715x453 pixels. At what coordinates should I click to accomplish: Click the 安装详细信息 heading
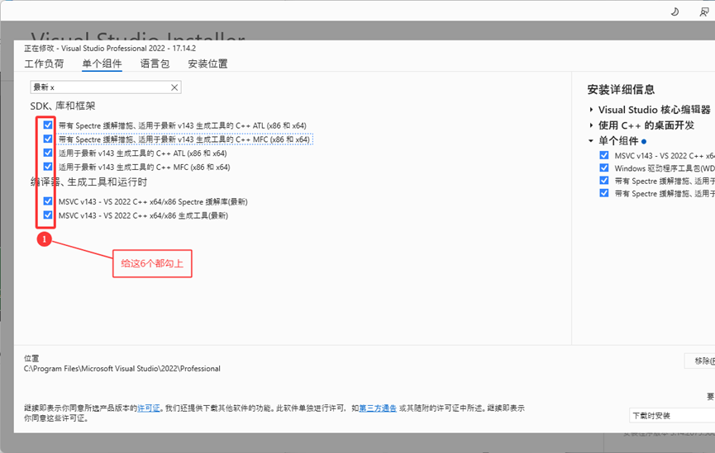click(621, 90)
